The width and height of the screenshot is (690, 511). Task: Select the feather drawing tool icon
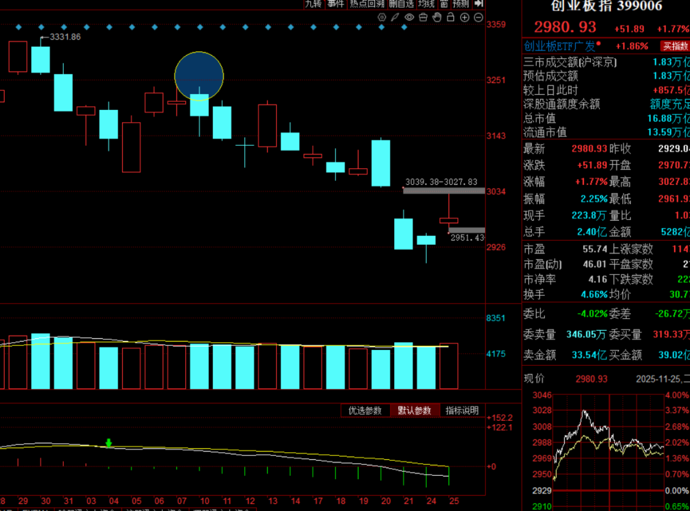395,17
